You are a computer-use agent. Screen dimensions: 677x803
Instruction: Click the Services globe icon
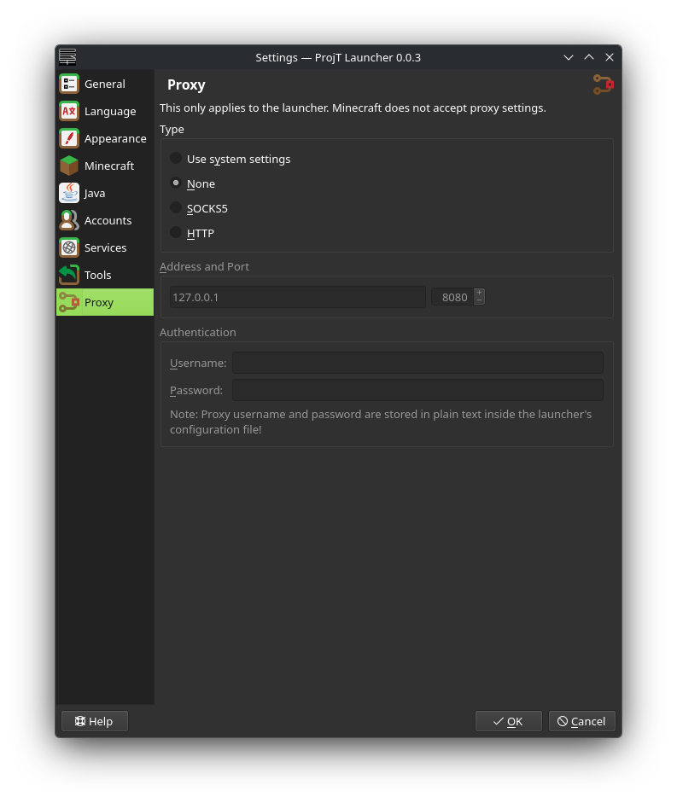tap(68, 247)
